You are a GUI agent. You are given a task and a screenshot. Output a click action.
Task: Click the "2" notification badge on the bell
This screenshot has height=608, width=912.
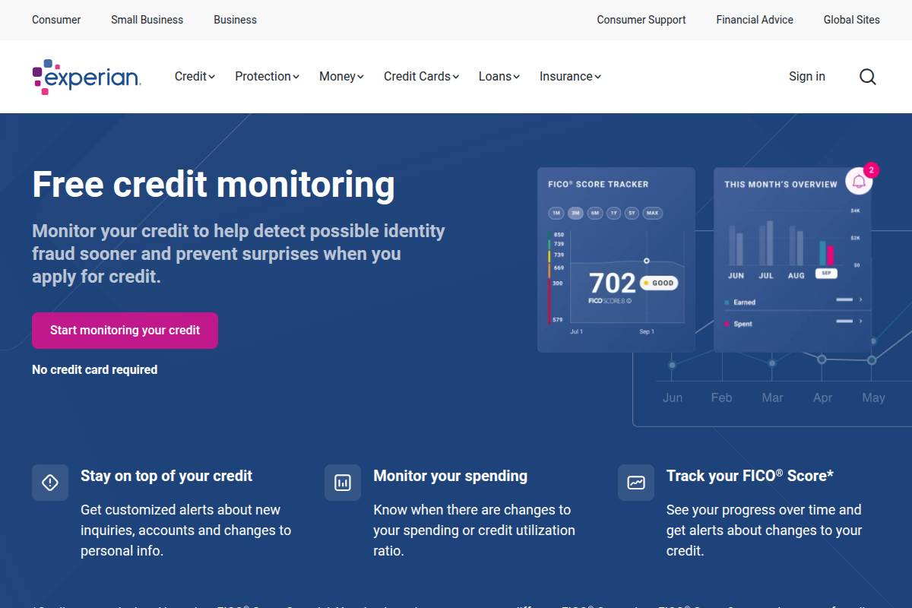click(x=871, y=169)
